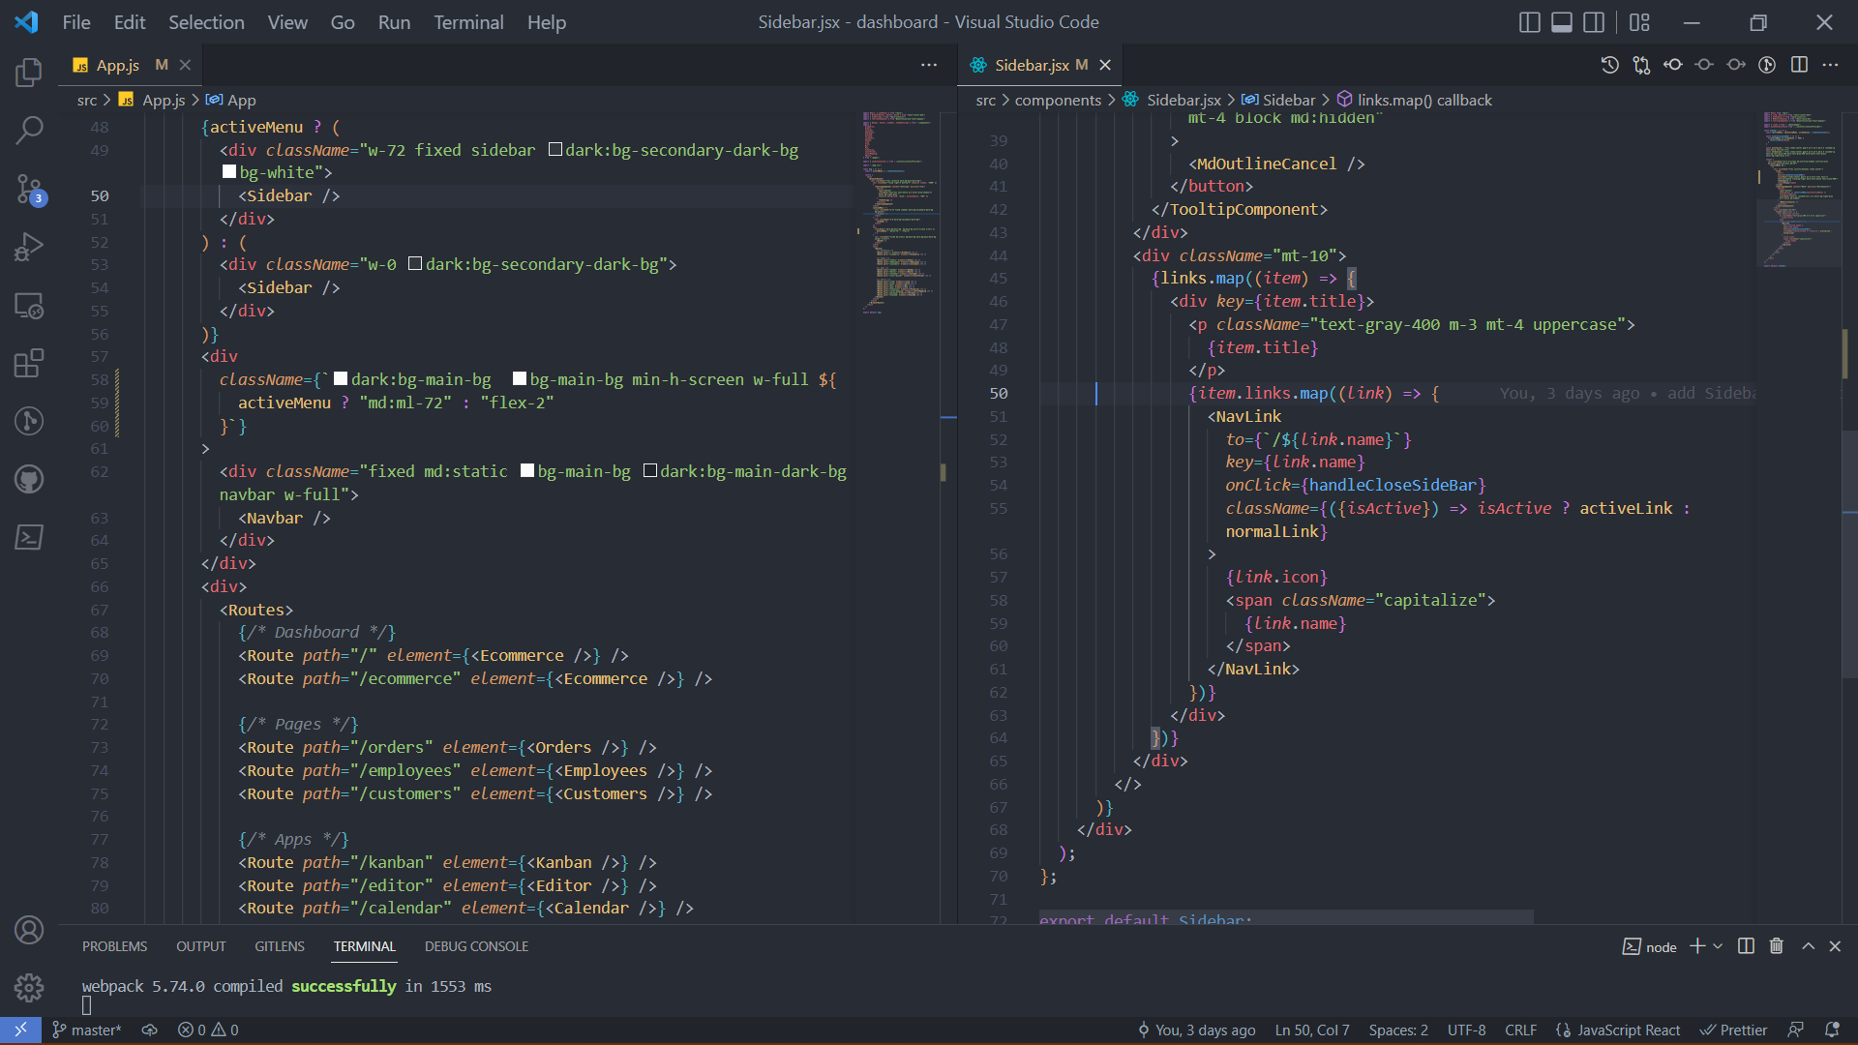Screen dimensions: 1858x1045
Task: Open the Manage gear settings icon
Action: (x=29, y=987)
